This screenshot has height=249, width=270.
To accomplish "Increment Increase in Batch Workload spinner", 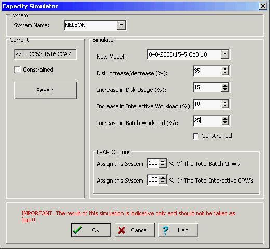I will coord(225,119).
